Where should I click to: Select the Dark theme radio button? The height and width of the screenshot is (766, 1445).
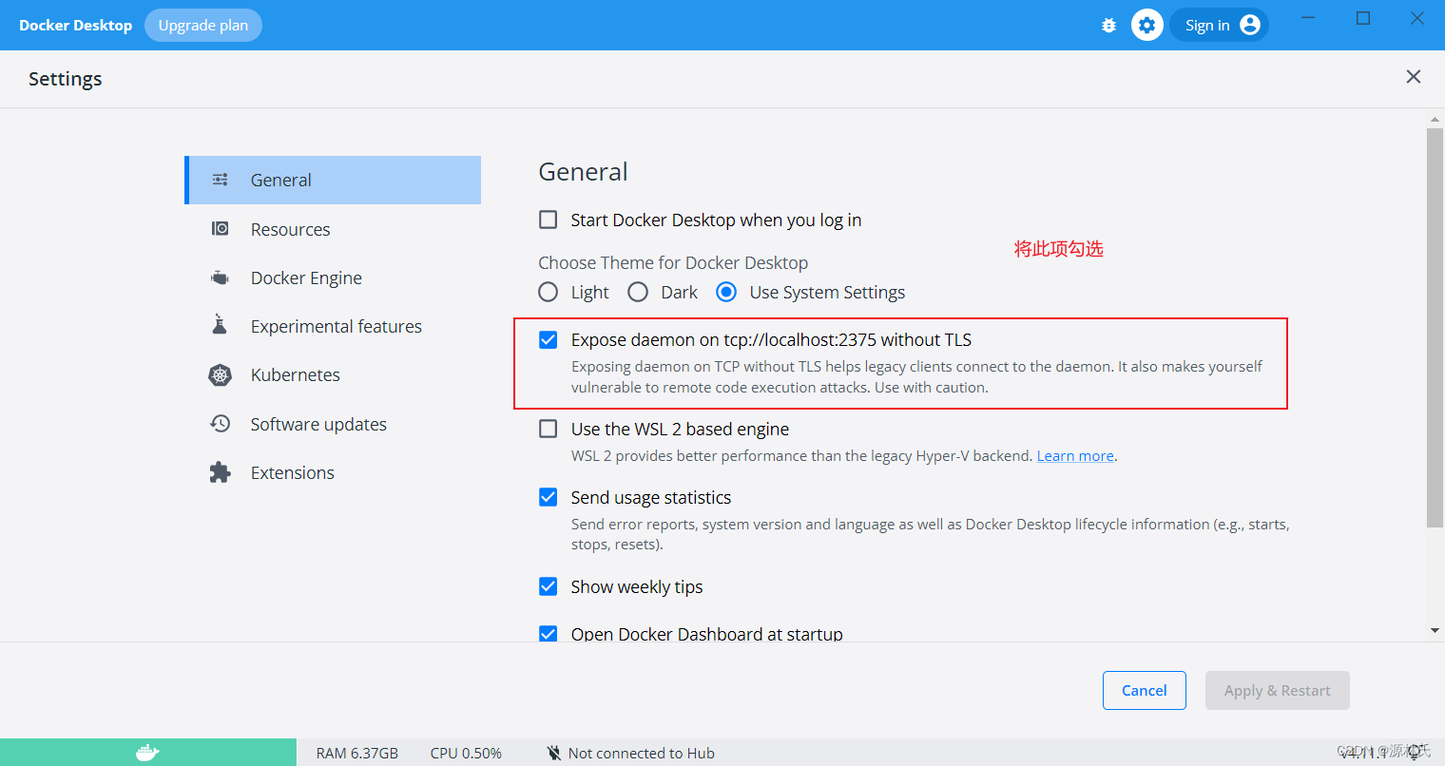click(638, 292)
